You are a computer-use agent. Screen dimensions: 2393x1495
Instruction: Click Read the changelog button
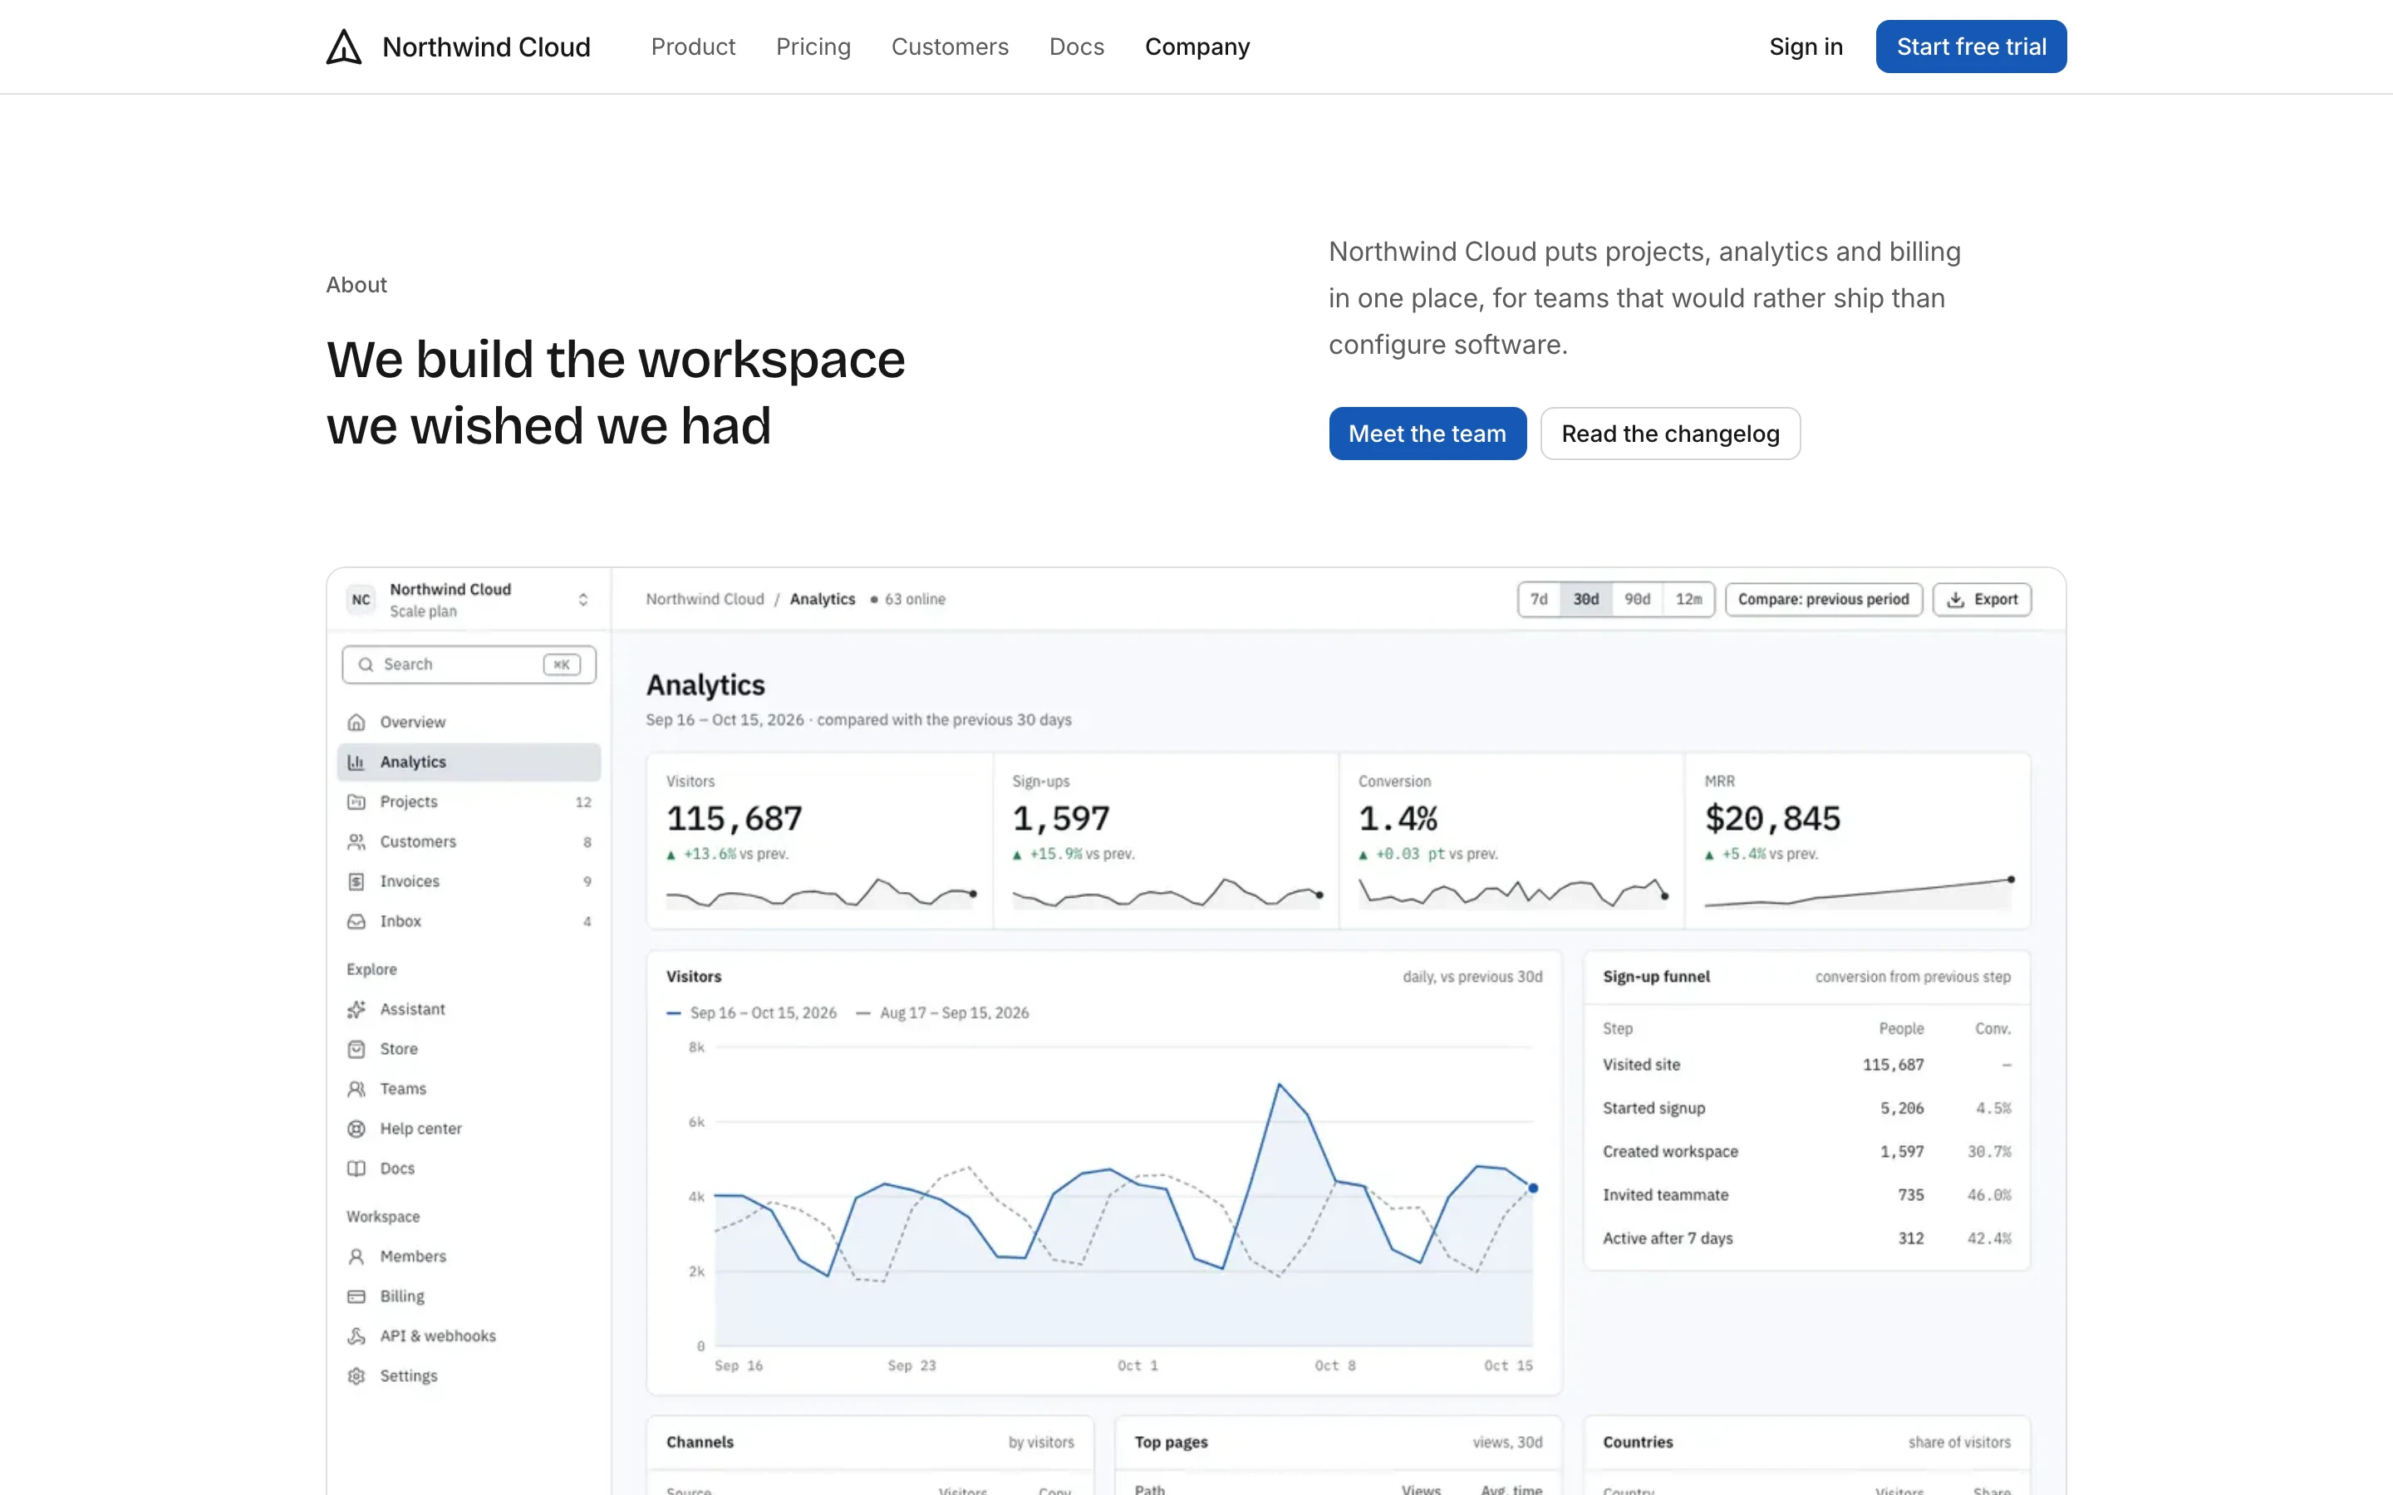pos(1670,433)
